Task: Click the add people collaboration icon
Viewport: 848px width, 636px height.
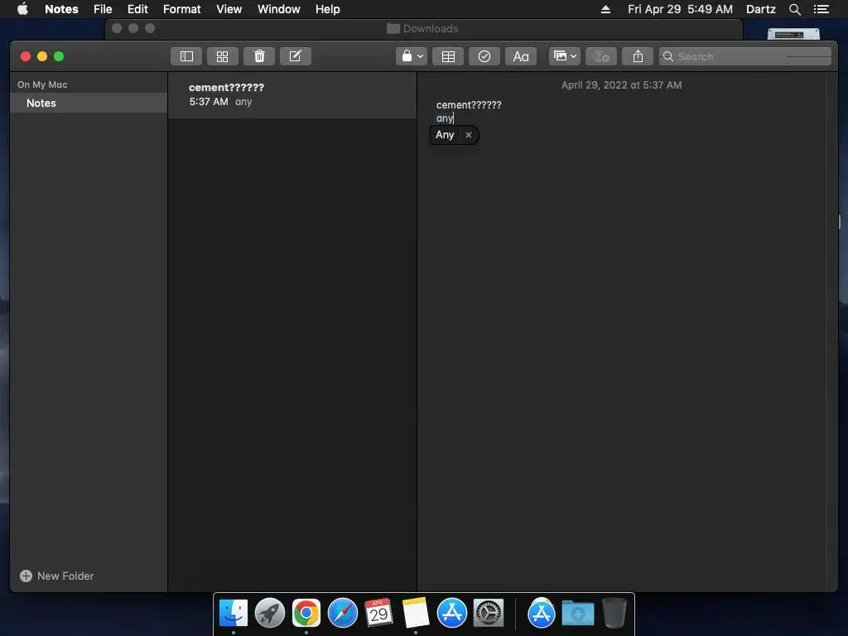Action: pyautogui.click(x=601, y=56)
